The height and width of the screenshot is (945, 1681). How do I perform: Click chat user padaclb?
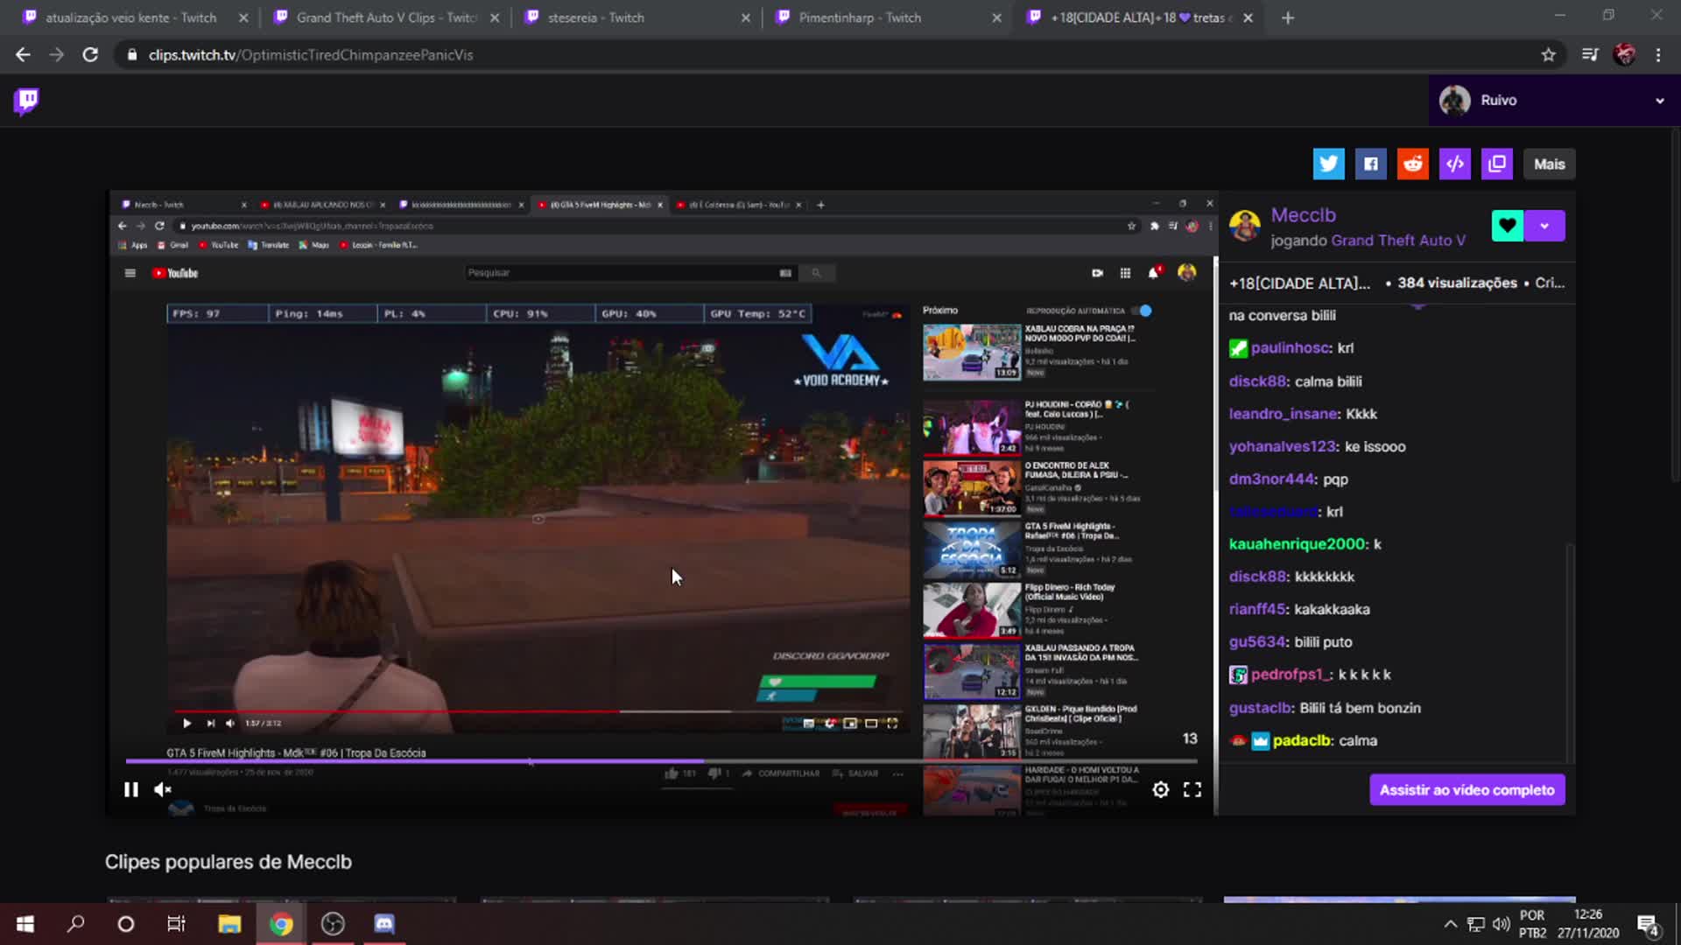coord(1303,740)
